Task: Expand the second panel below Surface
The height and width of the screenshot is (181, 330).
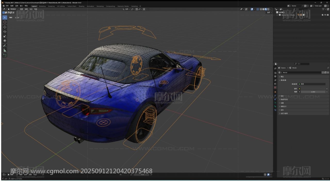Action: tap(279, 100)
